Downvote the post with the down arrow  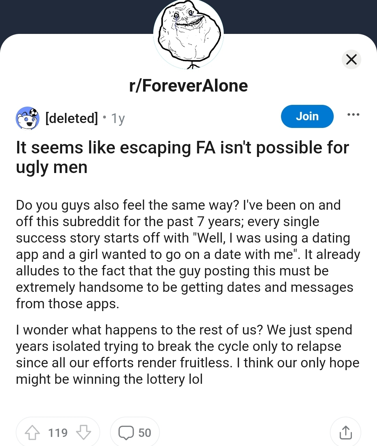83,432
